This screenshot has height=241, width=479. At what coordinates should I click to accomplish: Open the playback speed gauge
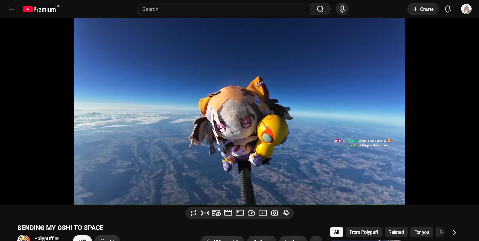click(251, 213)
